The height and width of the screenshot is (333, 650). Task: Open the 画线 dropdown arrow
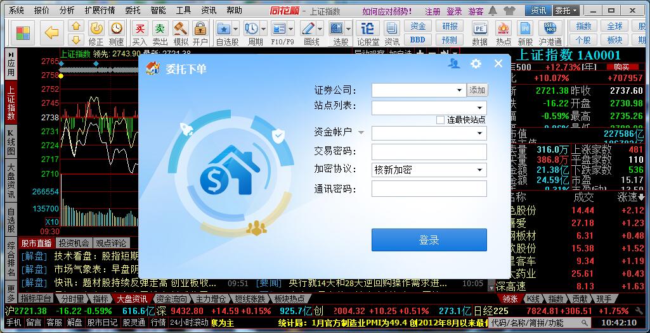click(x=320, y=29)
